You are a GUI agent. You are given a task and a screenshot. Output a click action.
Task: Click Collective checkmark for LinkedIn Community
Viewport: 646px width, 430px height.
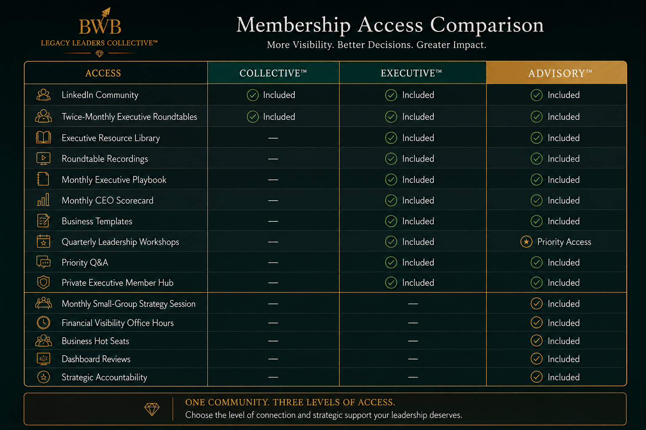click(253, 95)
